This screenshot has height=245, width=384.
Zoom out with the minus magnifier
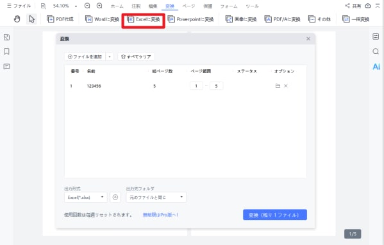[87, 6]
